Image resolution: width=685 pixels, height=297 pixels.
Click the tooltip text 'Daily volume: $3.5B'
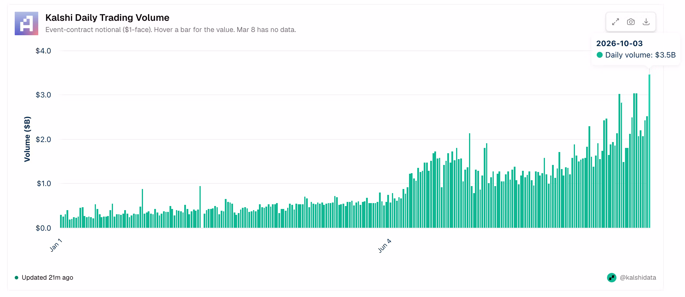click(640, 55)
